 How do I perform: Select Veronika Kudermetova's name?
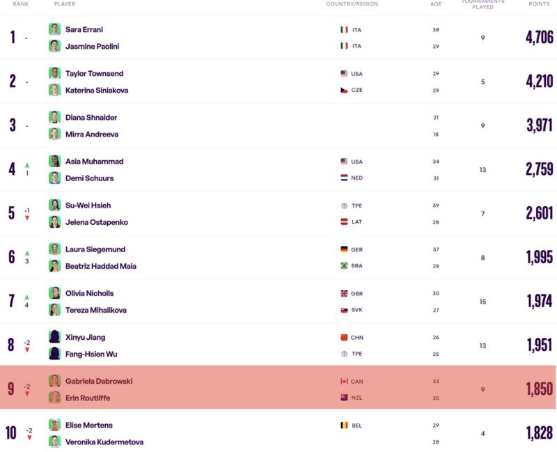[x=104, y=442]
